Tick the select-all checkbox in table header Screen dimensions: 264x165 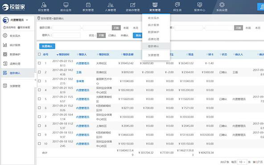(x=39, y=54)
